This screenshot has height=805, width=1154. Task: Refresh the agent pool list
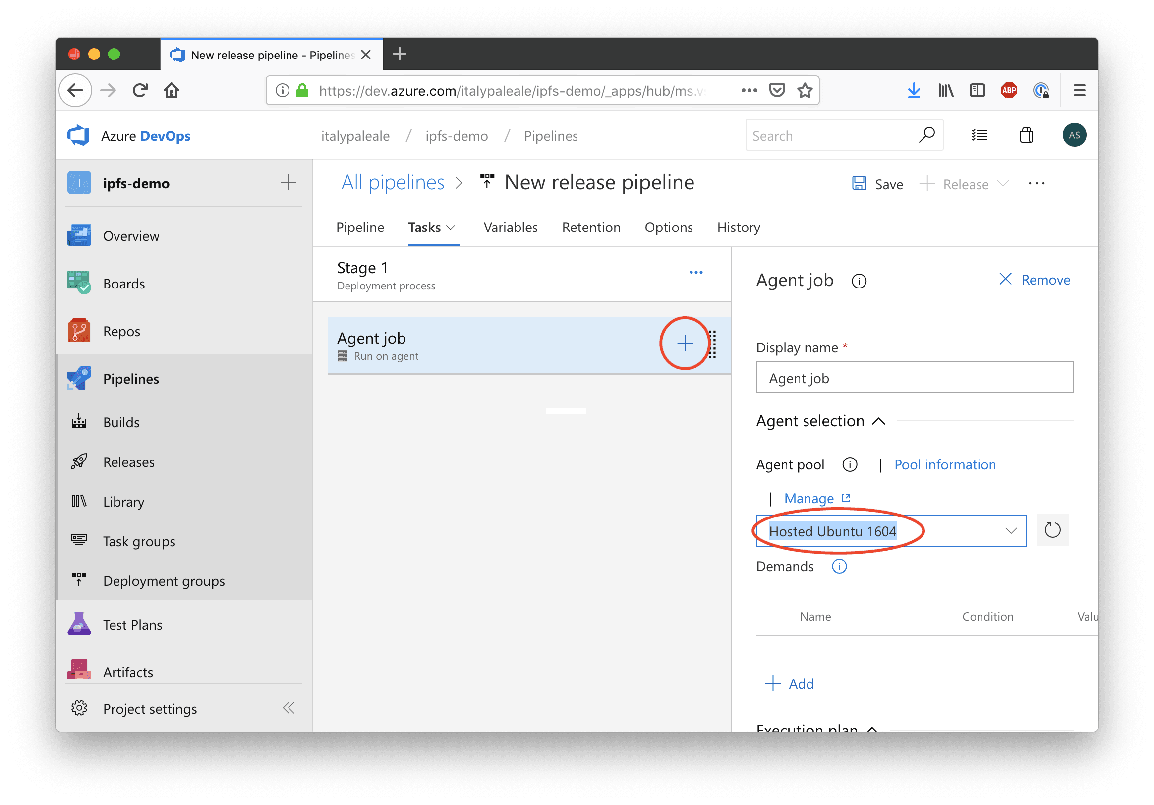(1052, 531)
